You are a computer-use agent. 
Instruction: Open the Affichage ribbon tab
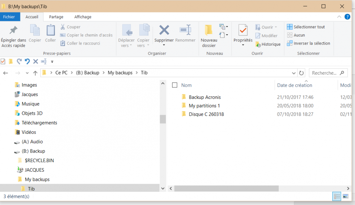pyautogui.click(x=83, y=17)
